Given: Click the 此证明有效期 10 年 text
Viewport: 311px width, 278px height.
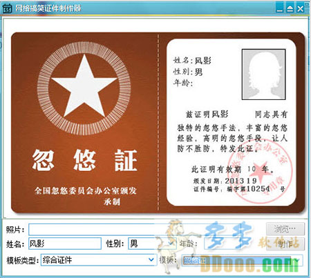Looking at the screenshot, I should pyautogui.click(x=232, y=170).
